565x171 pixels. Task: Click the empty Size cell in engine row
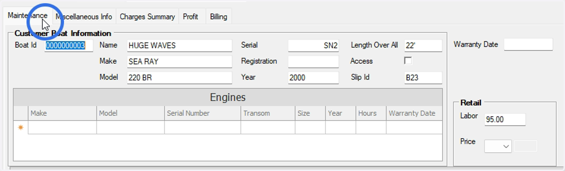click(310, 127)
